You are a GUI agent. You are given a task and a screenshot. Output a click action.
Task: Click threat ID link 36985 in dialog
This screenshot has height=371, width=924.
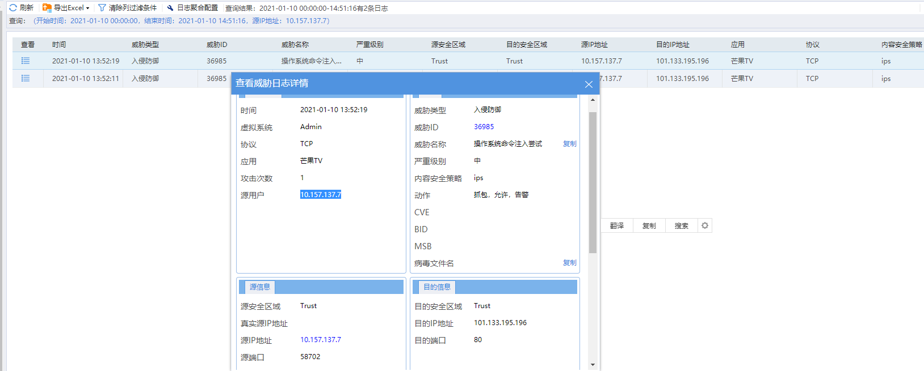tap(484, 127)
